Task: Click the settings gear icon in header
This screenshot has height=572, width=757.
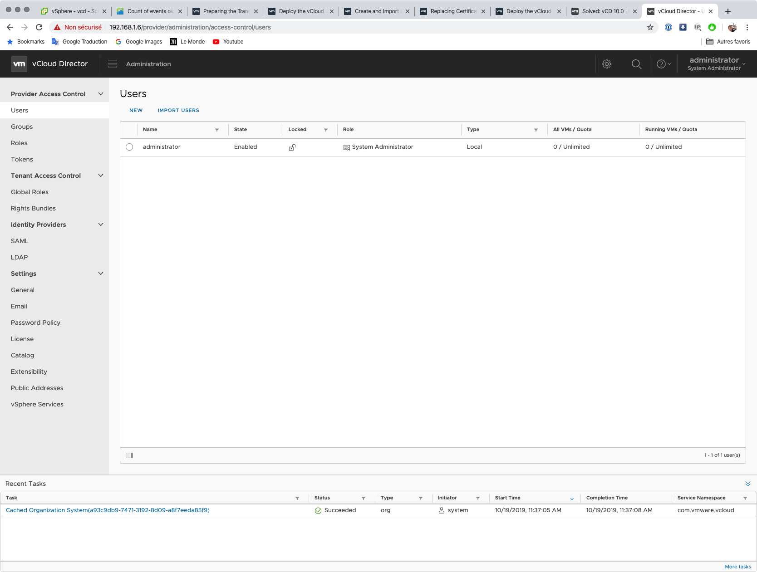Action: pyautogui.click(x=607, y=64)
